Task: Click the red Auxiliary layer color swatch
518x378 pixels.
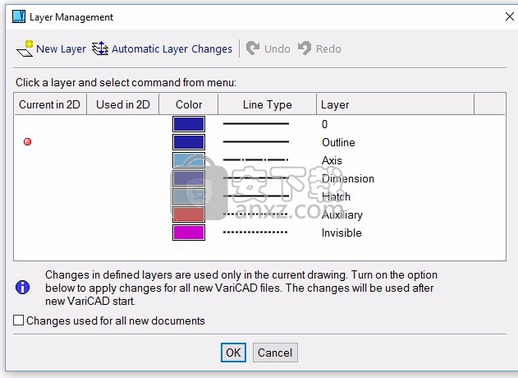Action: (x=189, y=214)
